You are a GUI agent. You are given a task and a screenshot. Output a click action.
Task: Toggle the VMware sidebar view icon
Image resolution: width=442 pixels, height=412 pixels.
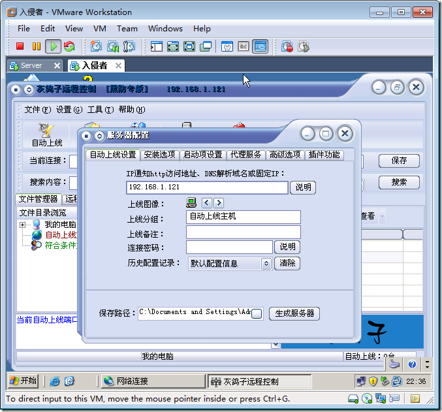pyautogui.click(x=157, y=46)
